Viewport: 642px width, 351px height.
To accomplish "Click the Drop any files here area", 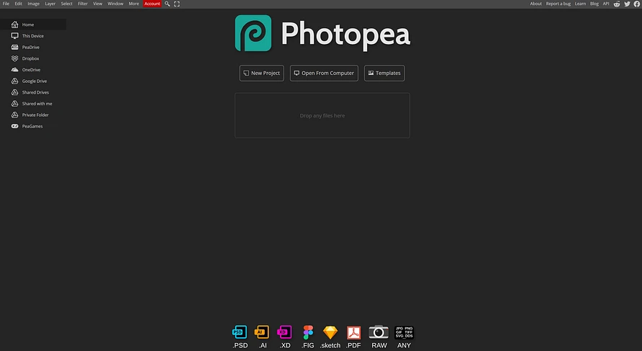I will point(322,115).
